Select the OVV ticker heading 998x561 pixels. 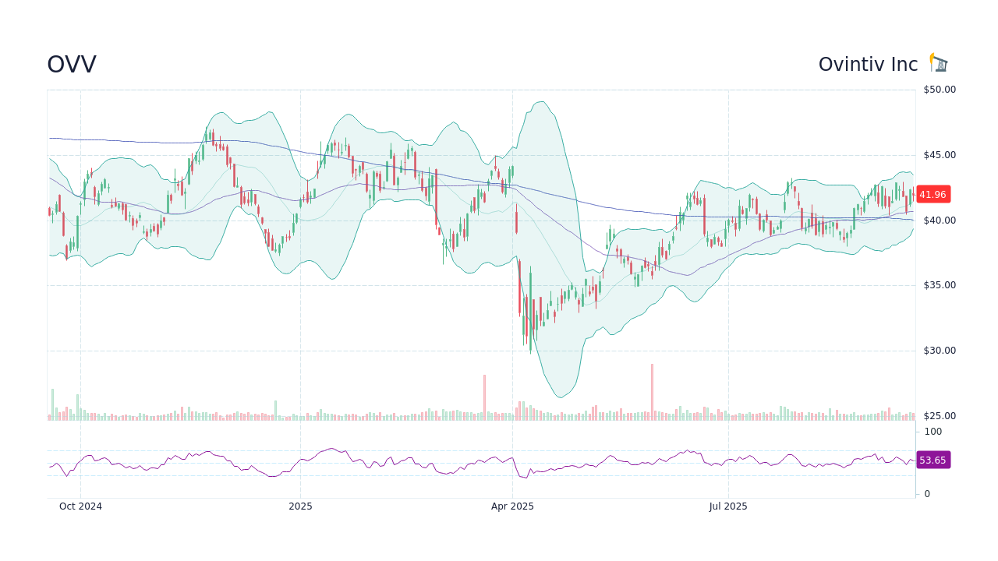71,64
